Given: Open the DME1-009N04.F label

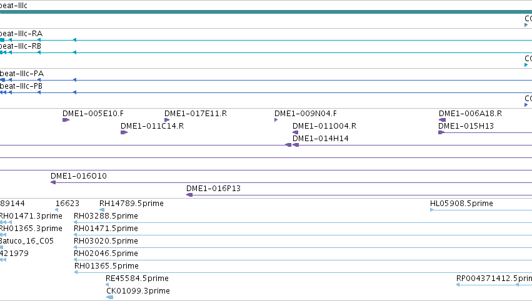Looking at the screenshot, I should point(306,114).
